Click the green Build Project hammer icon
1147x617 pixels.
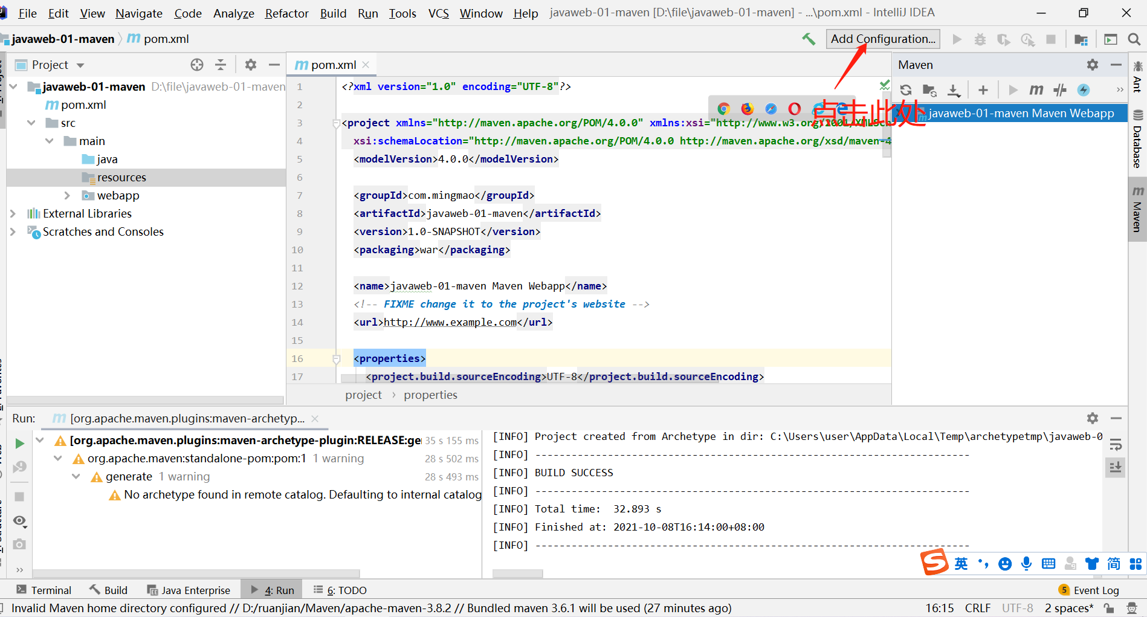(809, 39)
